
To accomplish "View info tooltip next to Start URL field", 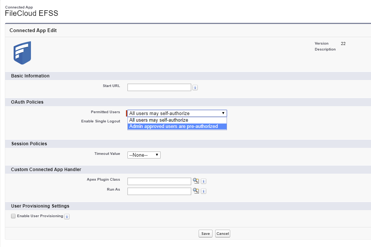I will (195, 87).
